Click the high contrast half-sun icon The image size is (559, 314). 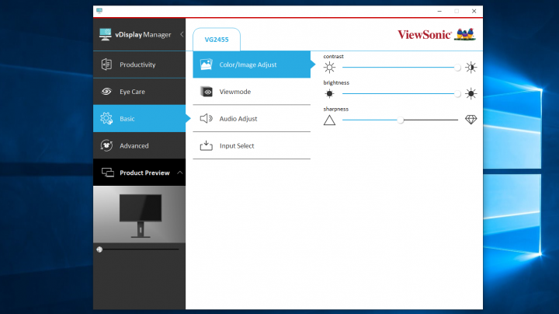tap(471, 67)
